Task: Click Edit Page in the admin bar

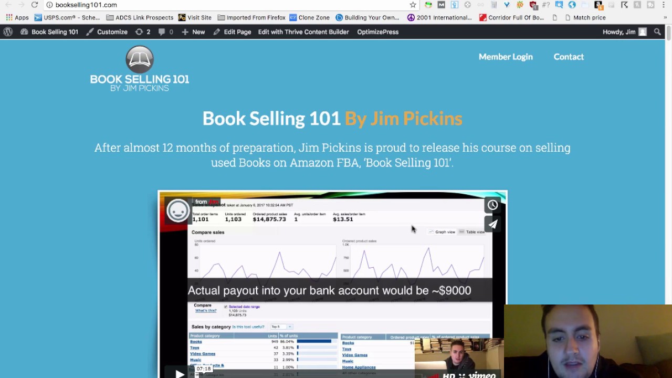Action: (x=232, y=32)
